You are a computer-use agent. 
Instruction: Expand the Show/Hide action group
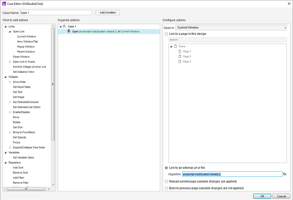click(x=10, y=82)
